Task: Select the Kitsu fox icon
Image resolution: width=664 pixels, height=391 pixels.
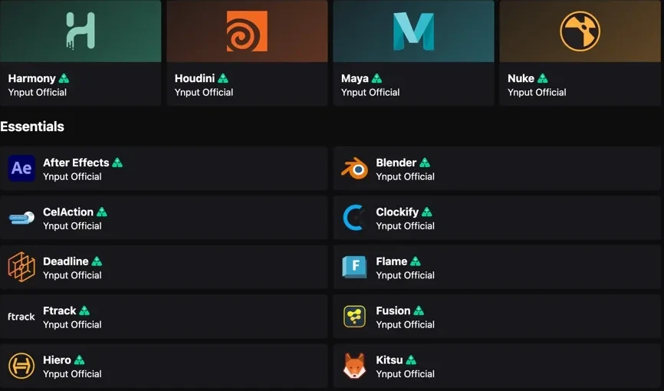Action: pyautogui.click(x=354, y=366)
